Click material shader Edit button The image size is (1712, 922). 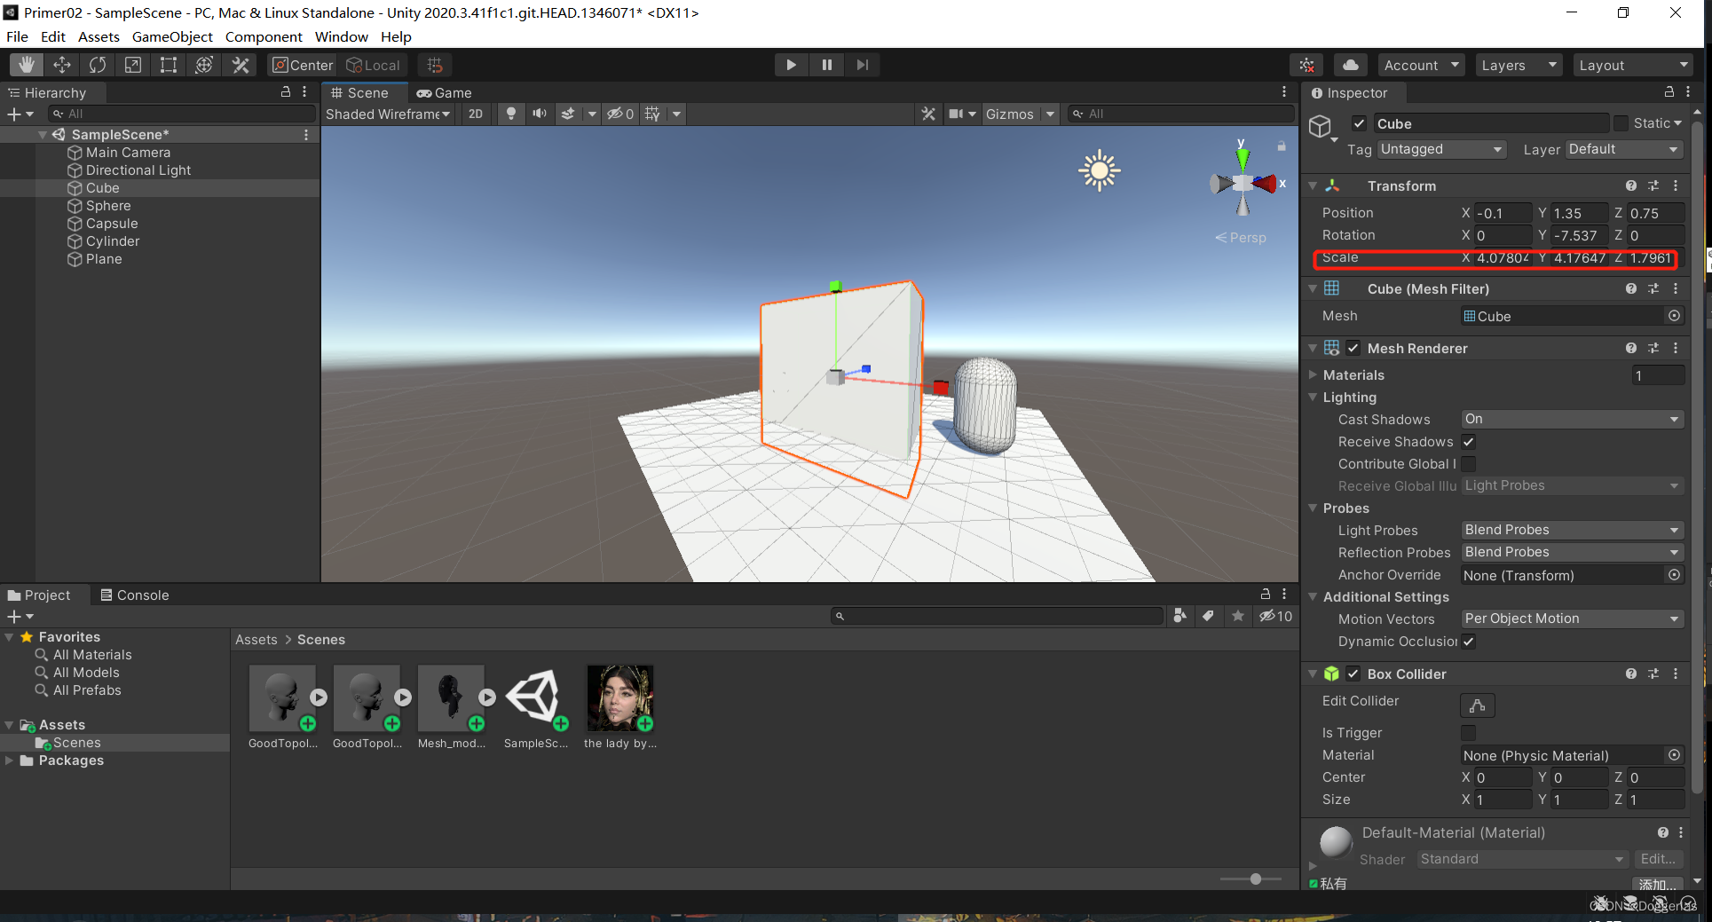[1658, 859]
